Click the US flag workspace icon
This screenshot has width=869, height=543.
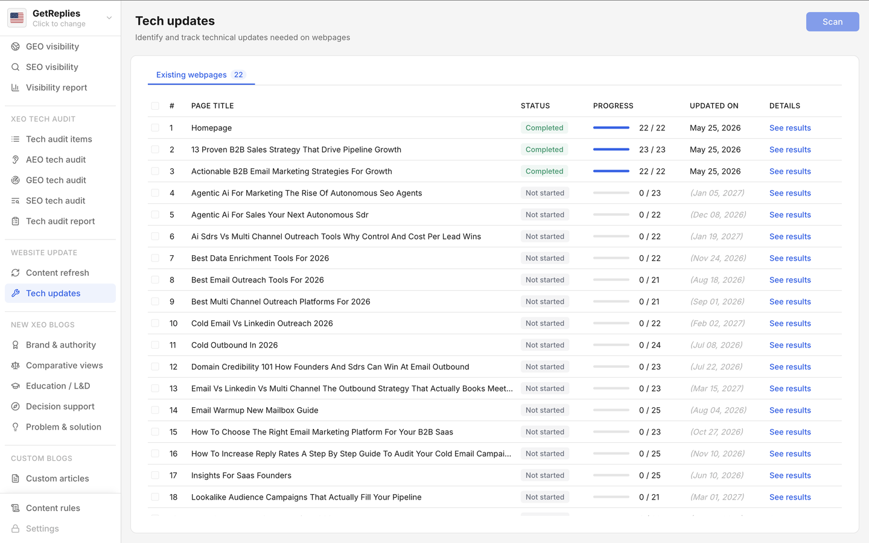tap(17, 18)
